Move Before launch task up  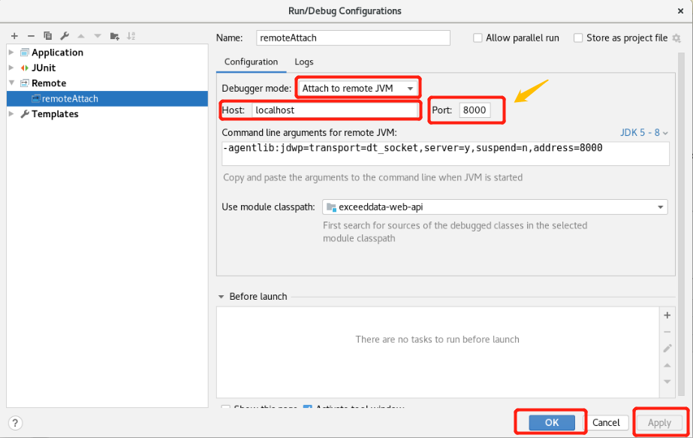coord(667,365)
